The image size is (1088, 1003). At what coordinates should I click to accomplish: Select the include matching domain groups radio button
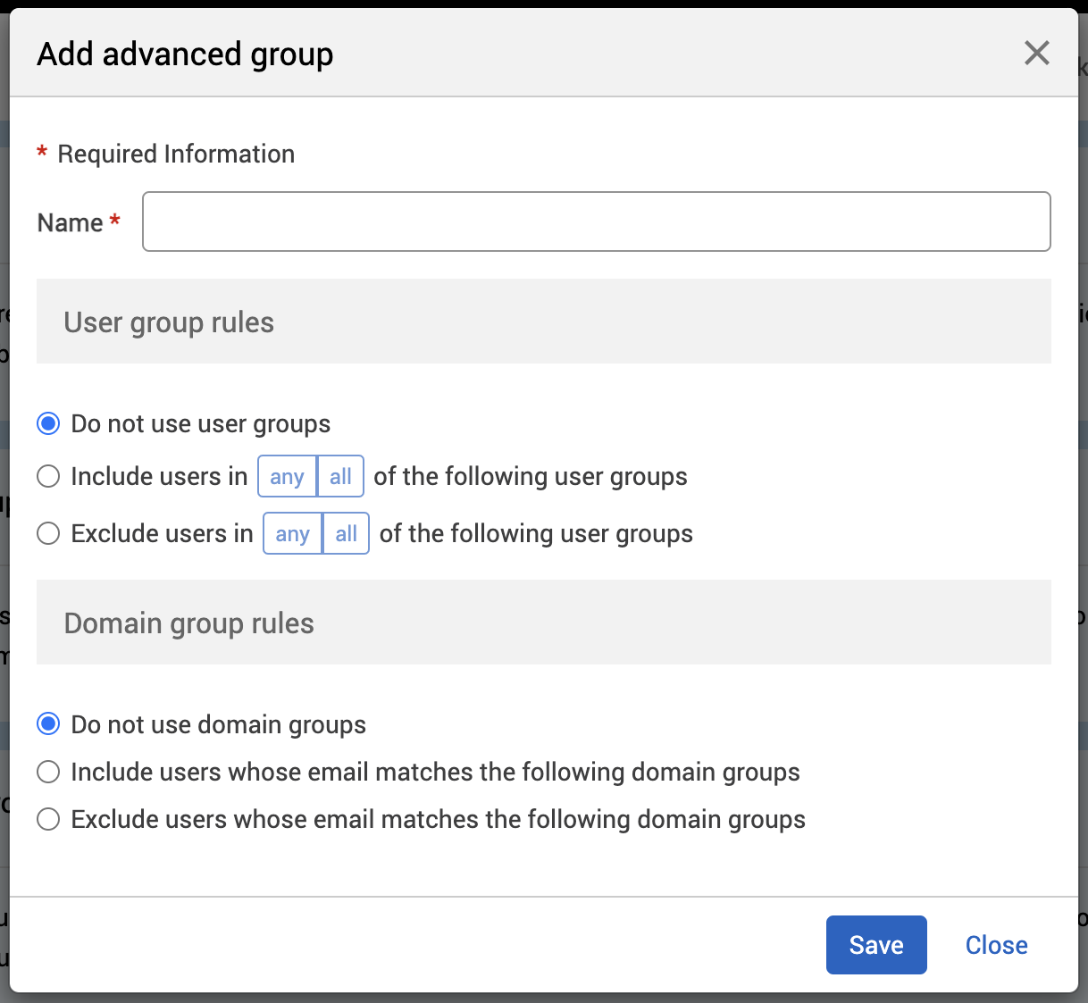(48, 772)
